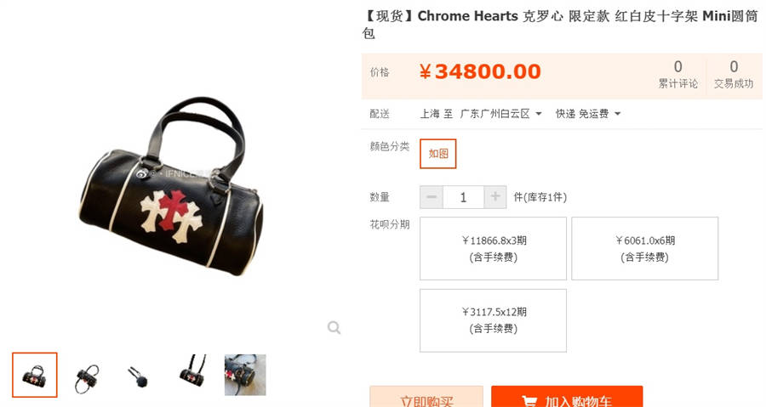
Task: Select the 如图 color option
Action: (x=438, y=154)
